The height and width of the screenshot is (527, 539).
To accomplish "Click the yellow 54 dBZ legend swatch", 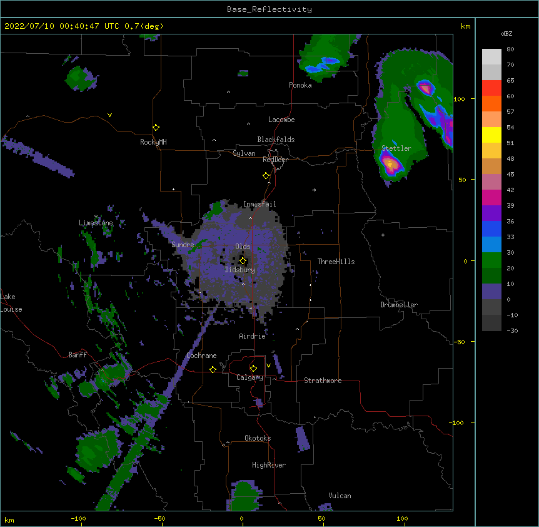I will 491,135.
